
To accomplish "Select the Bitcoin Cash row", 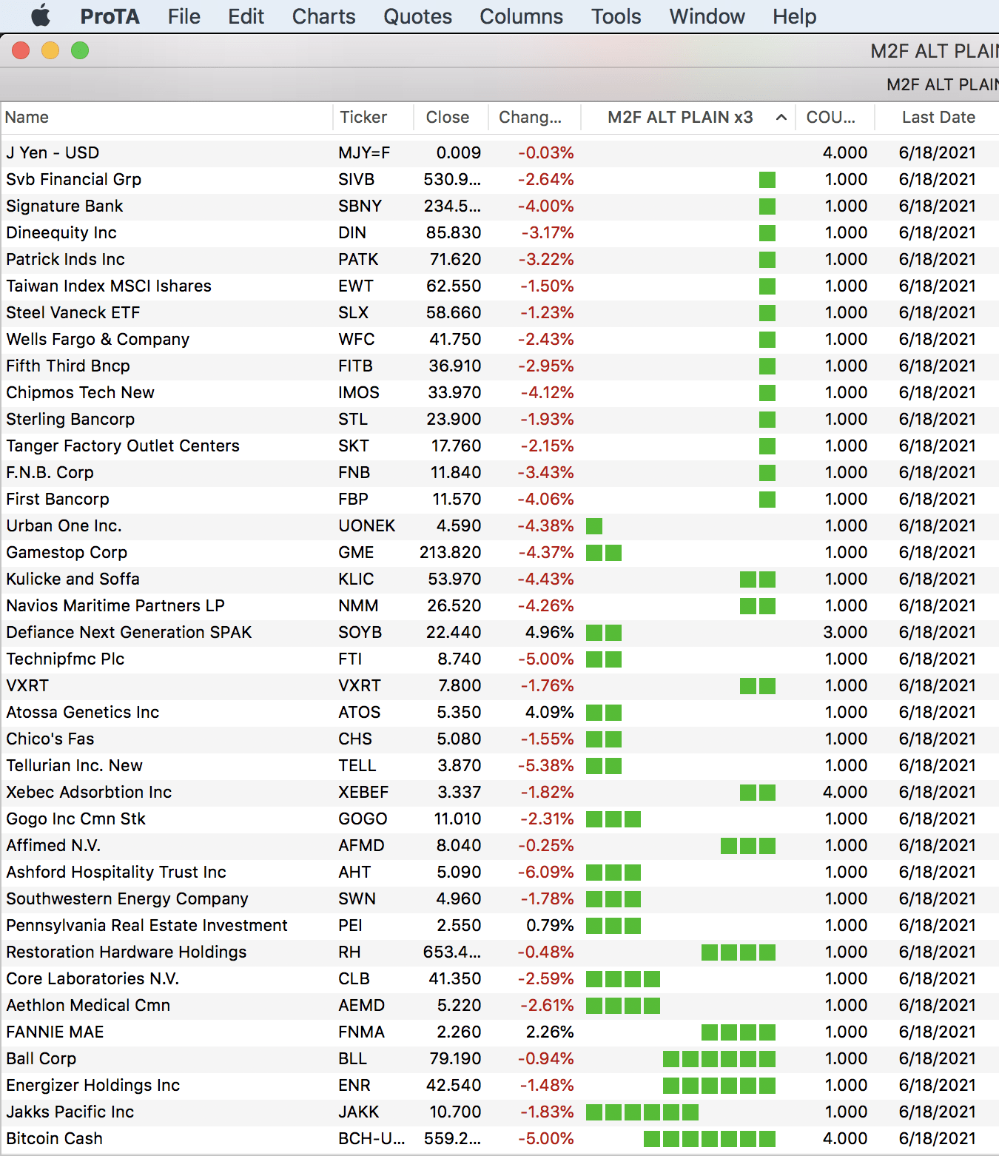I will click(499, 1138).
